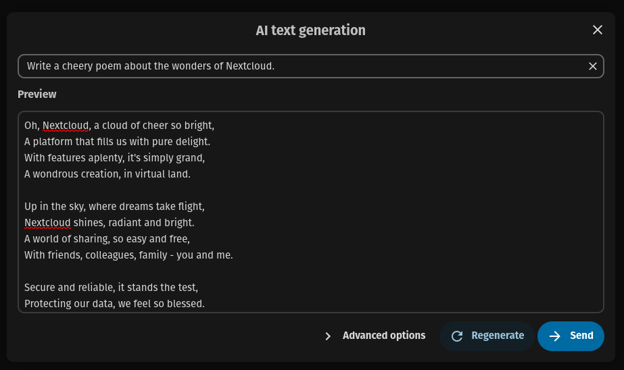Click the "Secure and reliable" line
Image resolution: width=624 pixels, height=370 pixels.
tap(111, 288)
